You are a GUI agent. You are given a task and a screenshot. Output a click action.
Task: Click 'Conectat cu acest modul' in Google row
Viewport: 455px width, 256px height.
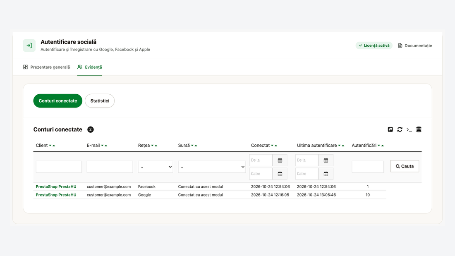pos(201,195)
